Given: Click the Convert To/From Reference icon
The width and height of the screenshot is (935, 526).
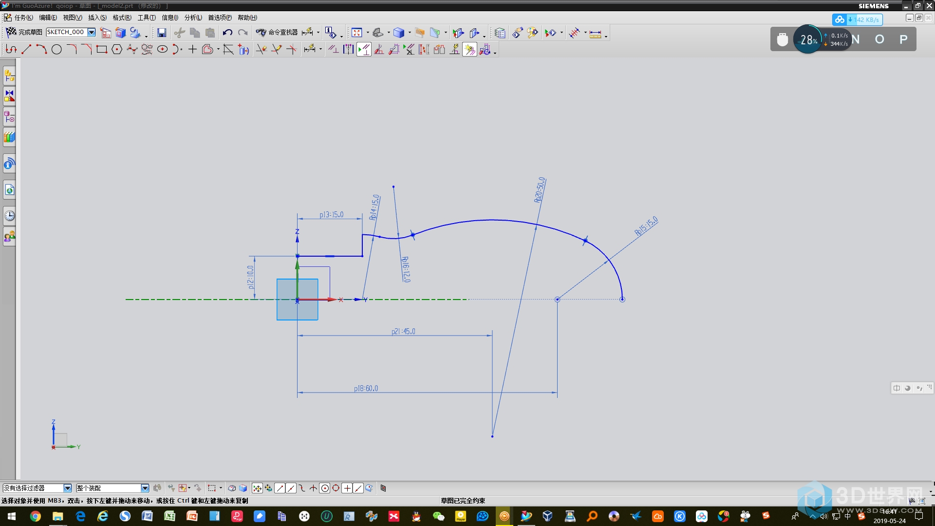Looking at the screenshot, I should pos(424,49).
